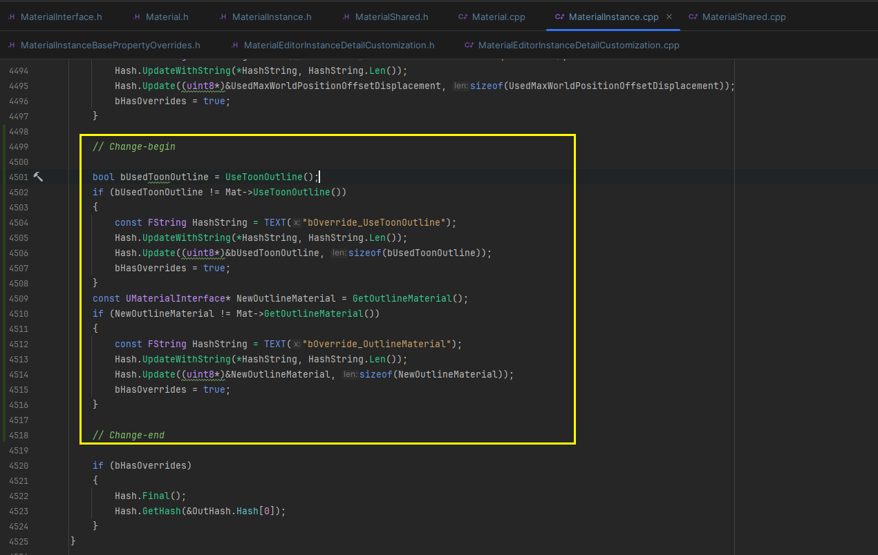The image size is (878, 555).
Task: Click the header file icon on MaterialInterface.h tab
Action: pos(12,16)
